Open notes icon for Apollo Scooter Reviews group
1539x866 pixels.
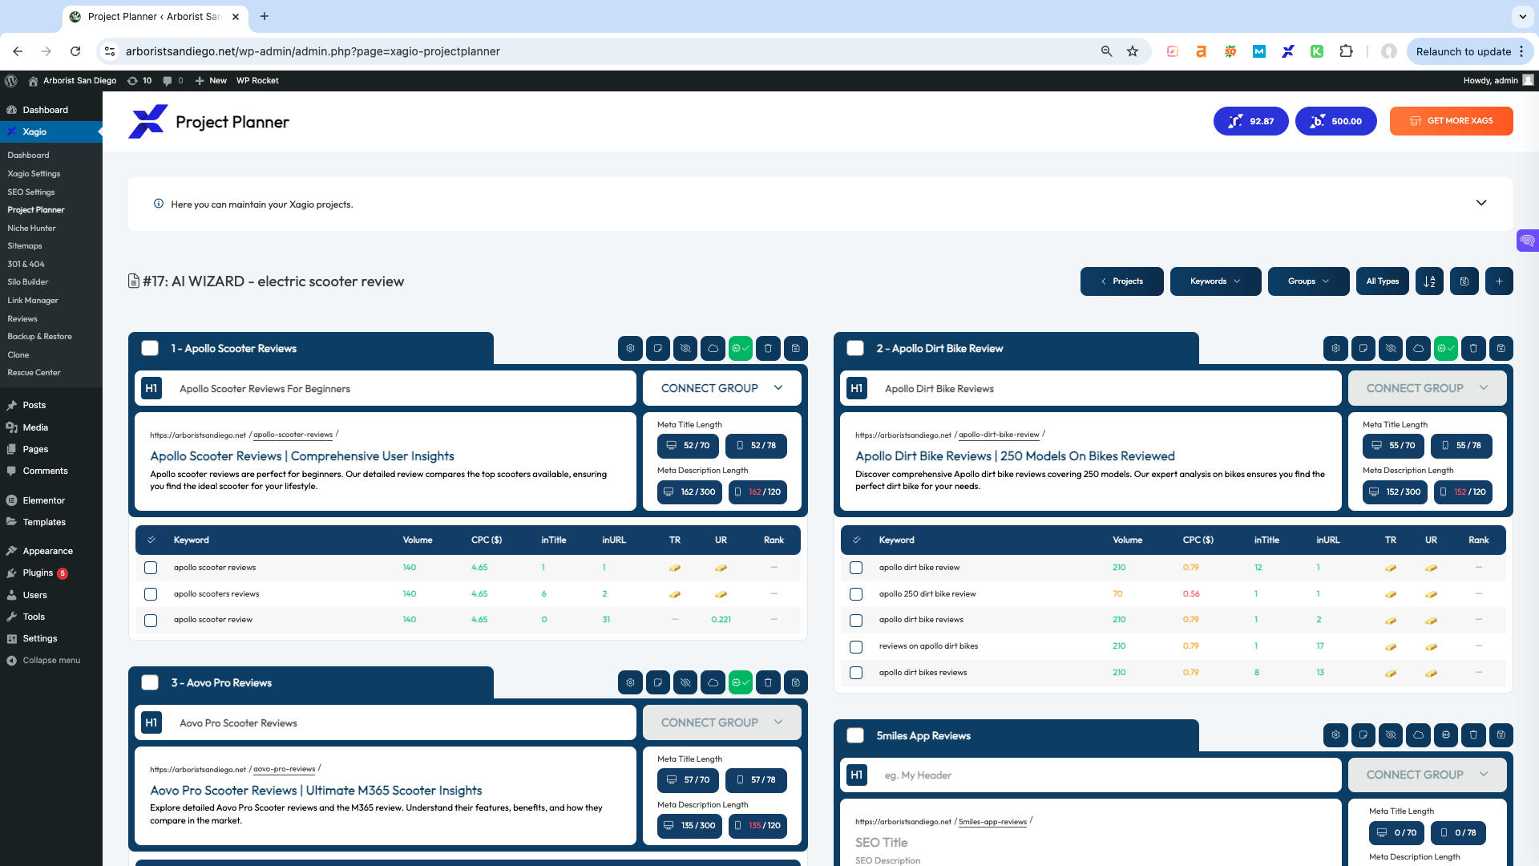(657, 349)
